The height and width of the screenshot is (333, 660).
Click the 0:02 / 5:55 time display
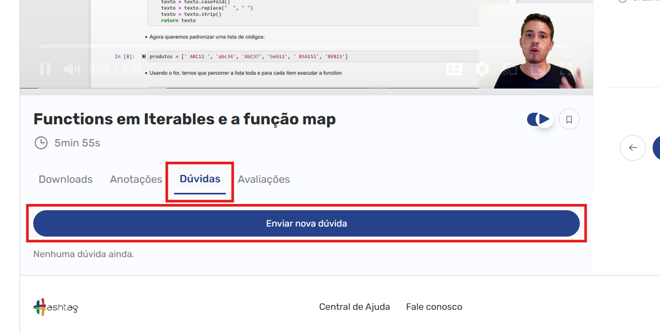point(116,69)
